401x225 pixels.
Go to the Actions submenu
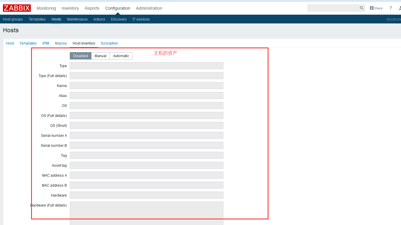(99, 19)
